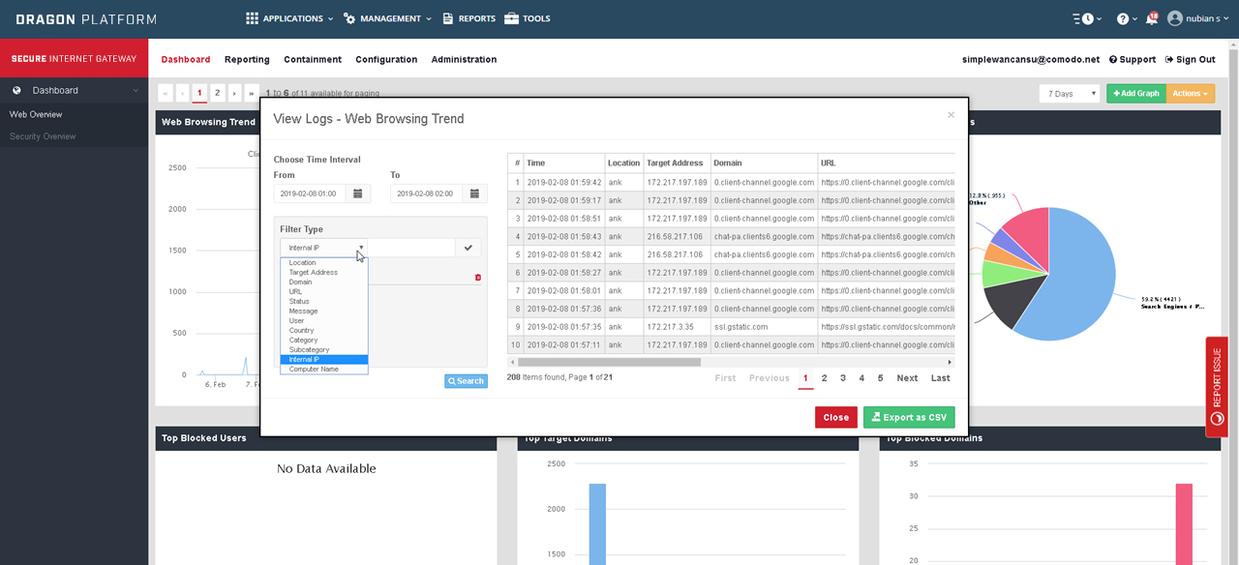The height and width of the screenshot is (565, 1239).
Task: Click the Export as CSV button
Action: pos(909,417)
